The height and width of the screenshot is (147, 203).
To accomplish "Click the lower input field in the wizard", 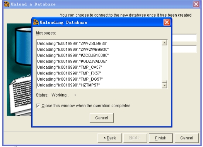I will (x=184, y=49).
